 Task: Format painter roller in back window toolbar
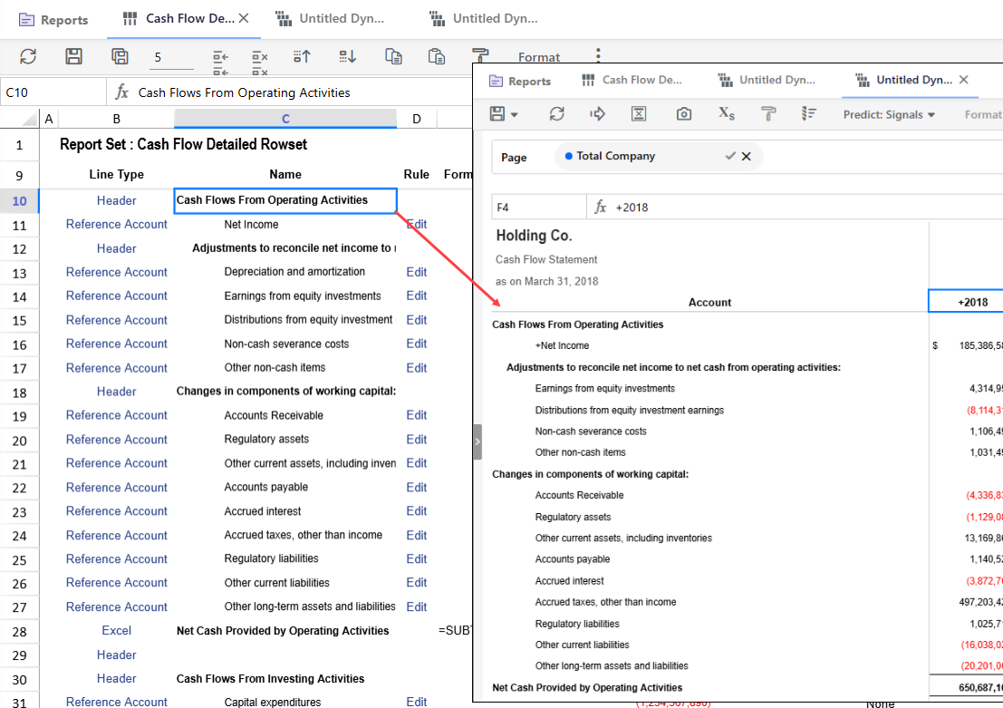pyautogui.click(x=479, y=55)
